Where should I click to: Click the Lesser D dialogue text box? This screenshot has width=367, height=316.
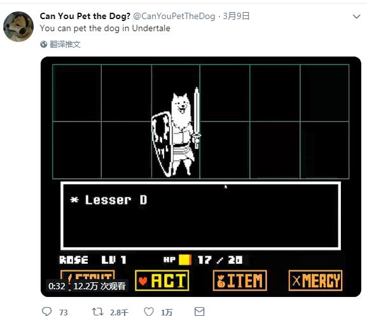[200, 216]
